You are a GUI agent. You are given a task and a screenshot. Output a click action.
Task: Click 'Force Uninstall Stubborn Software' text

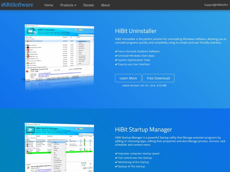point(139,51)
